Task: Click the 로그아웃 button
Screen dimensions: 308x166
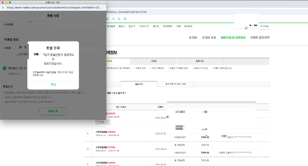Action: [264, 26]
